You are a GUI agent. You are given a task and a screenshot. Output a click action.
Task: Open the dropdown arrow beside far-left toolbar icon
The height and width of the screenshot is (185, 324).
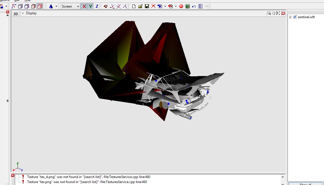coord(6,6)
